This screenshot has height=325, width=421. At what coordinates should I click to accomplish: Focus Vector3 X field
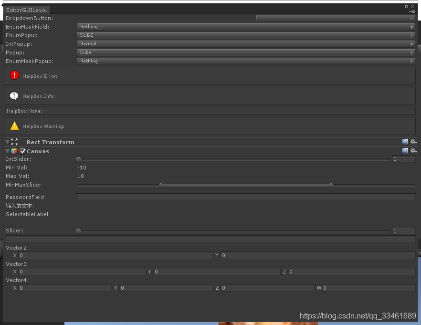pyautogui.click(x=82, y=272)
